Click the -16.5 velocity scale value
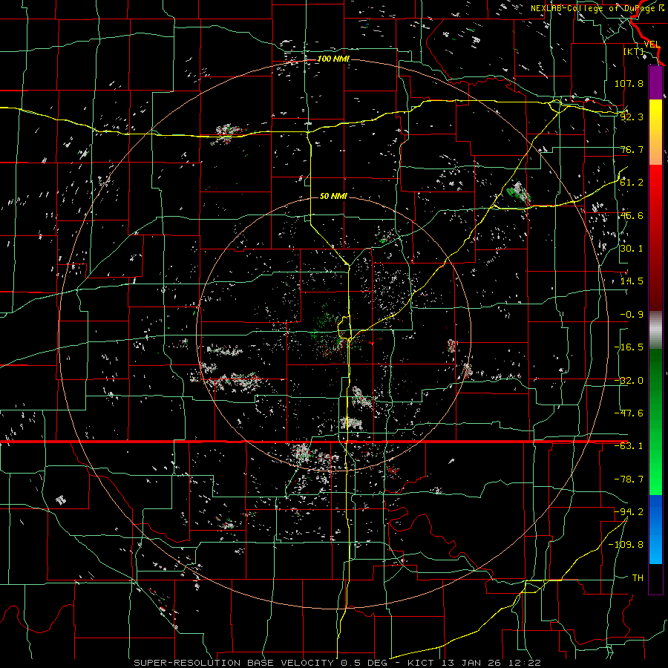 [x=629, y=347]
